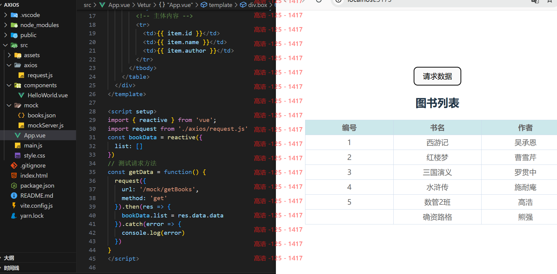The height and width of the screenshot is (274, 557).
Task: Click line number 35 in the gutter
Action: click(92, 172)
